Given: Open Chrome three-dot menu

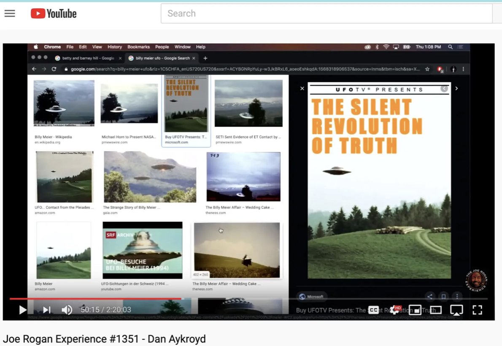Looking at the screenshot, I should 463,69.
